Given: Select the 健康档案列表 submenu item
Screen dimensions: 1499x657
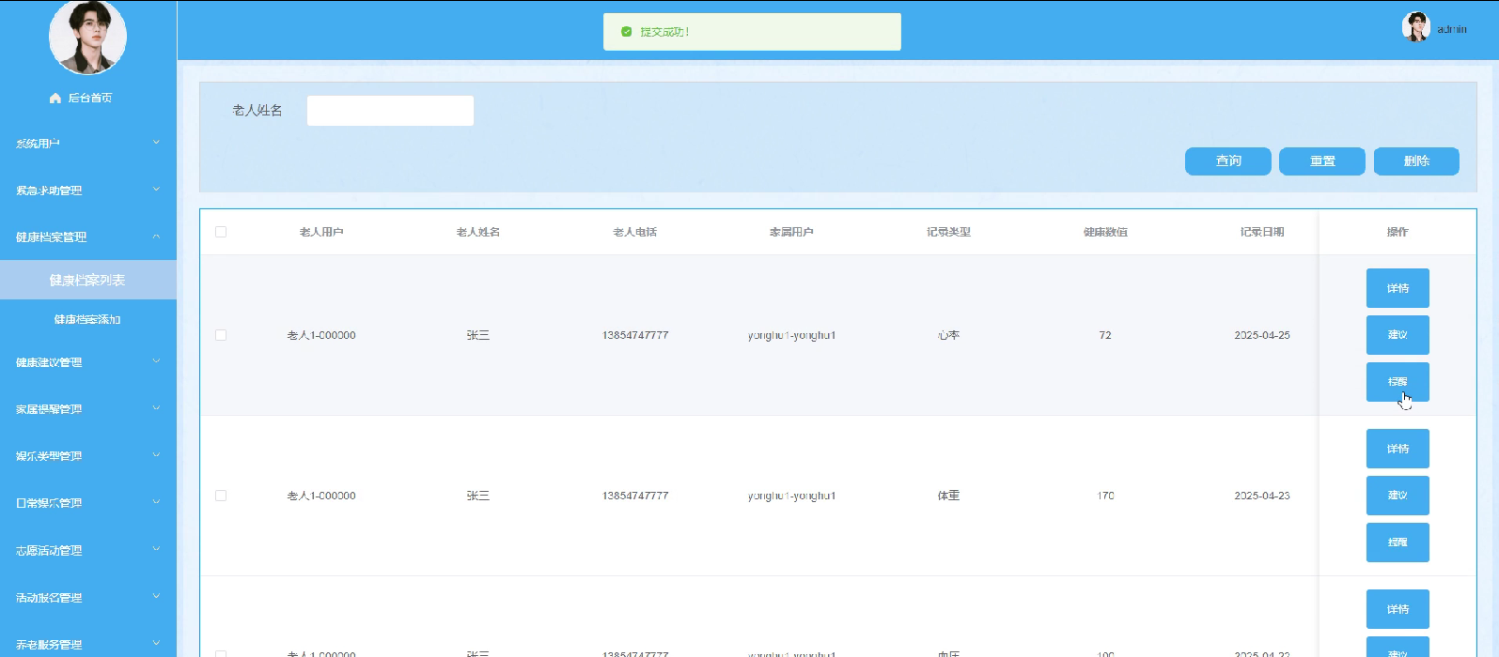Looking at the screenshot, I should pyautogui.click(x=87, y=280).
